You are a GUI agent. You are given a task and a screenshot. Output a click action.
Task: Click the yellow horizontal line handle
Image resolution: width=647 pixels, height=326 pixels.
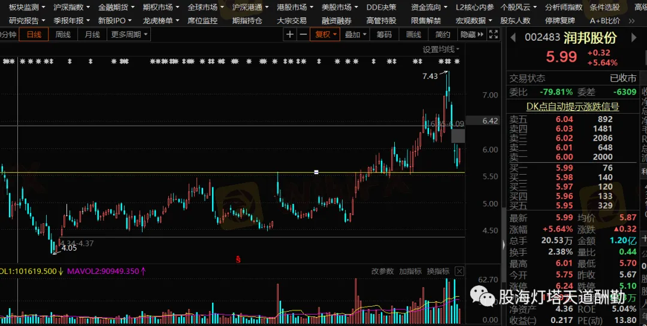(316, 172)
